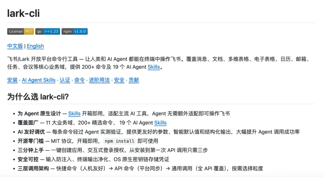The height and width of the screenshot is (177, 323).
Task: Click the bold text 覆盖面广
Action: [x=28, y=123]
